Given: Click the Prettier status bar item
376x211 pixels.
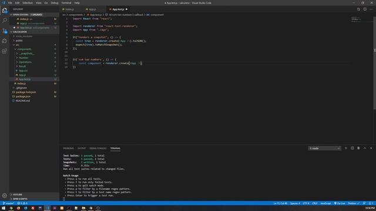Looking at the screenshot, I should pos(354,203).
